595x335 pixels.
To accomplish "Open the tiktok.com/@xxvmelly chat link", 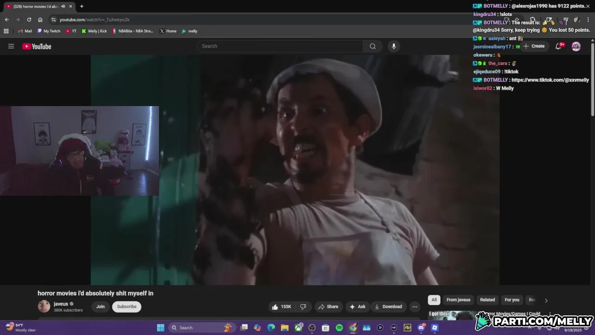I will click(x=550, y=80).
